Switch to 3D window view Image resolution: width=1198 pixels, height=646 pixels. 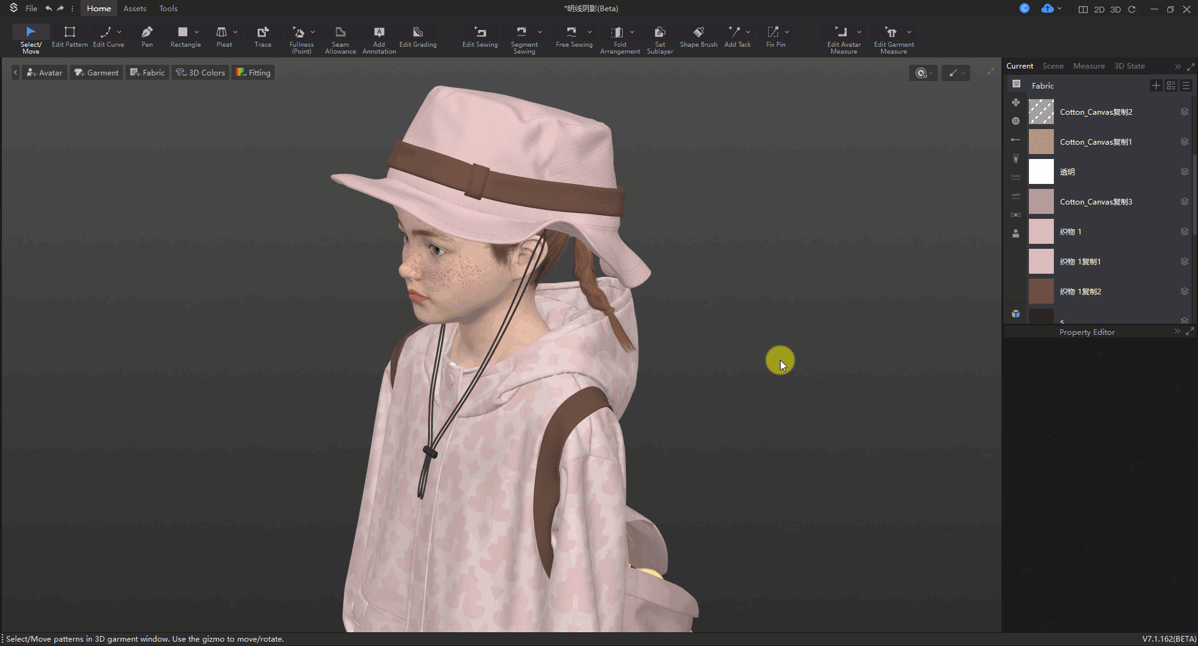tap(1116, 9)
